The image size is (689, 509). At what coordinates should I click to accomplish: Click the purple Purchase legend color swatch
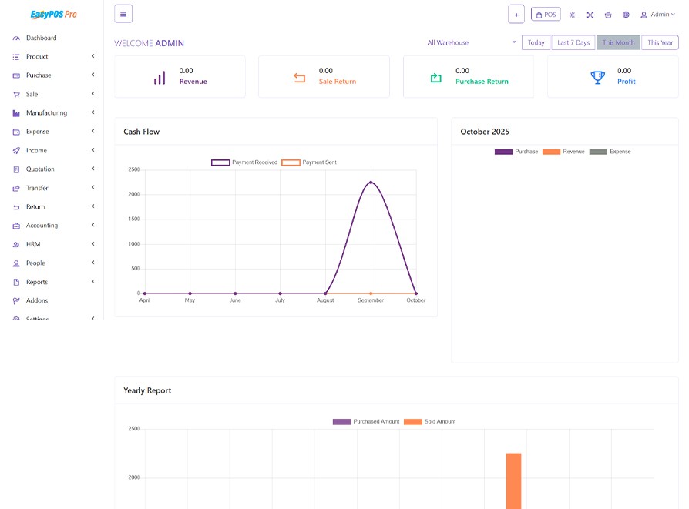coord(503,152)
